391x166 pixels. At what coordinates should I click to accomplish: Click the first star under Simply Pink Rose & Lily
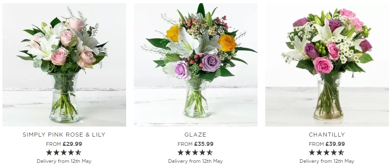[49, 152]
